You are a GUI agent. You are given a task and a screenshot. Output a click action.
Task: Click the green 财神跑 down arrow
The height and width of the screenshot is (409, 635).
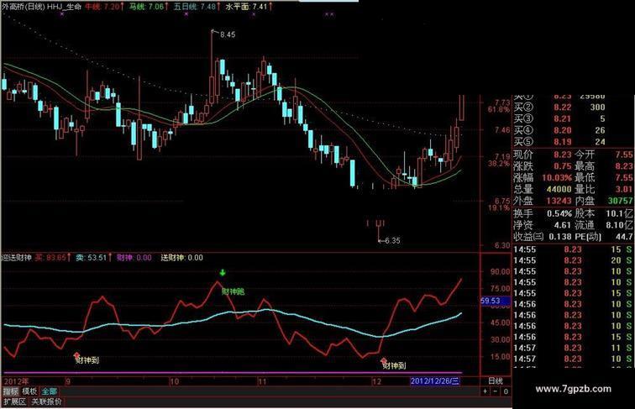(223, 273)
